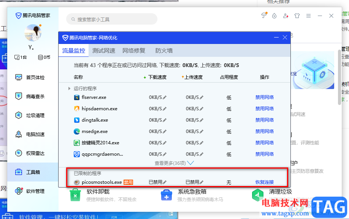Switch to 流量监控 tab
The image size is (349, 219).
74,51
